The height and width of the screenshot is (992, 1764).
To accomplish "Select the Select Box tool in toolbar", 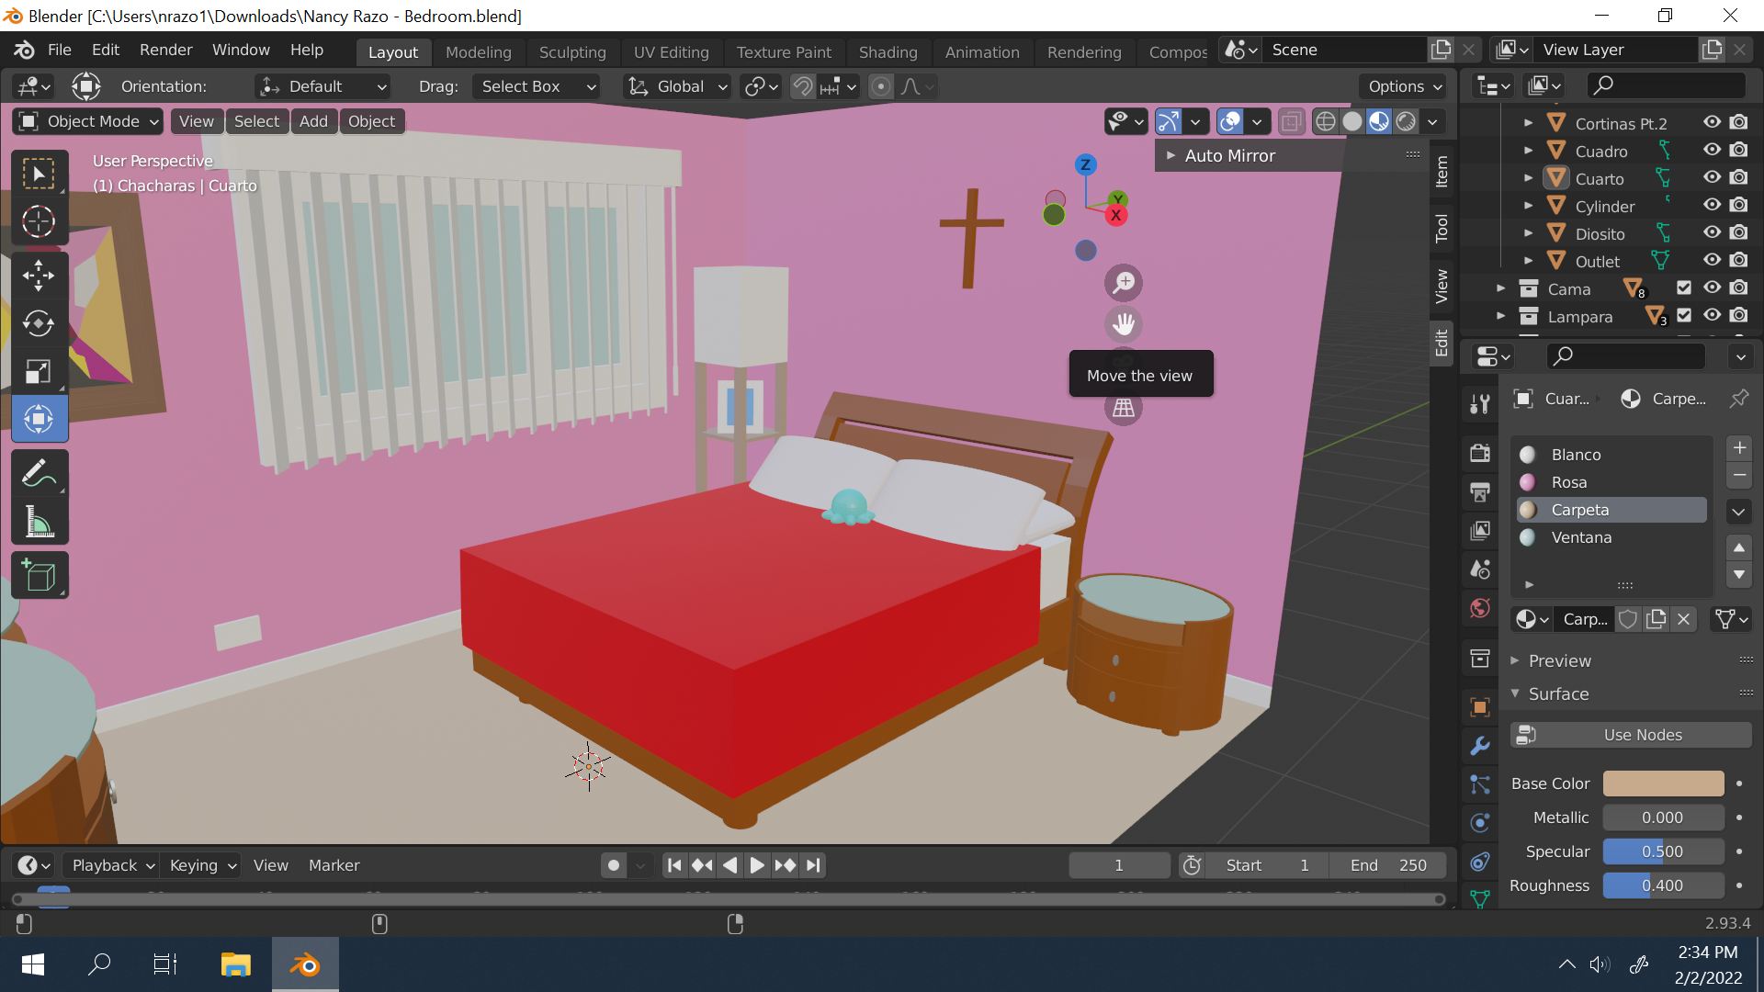I will click(39, 174).
